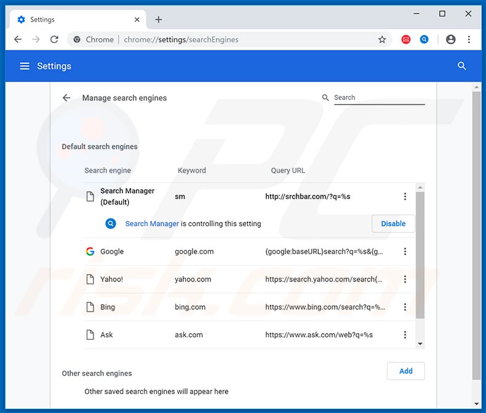Click the Chrome site info icon in the address bar
Image resolution: width=486 pixels, height=413 pixels.
(x=77, y=39)
